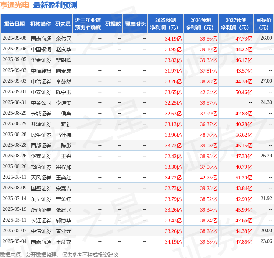Select the date cell 2025-09-08
Viewport: 274px width, 258px height.
[14, 38]
